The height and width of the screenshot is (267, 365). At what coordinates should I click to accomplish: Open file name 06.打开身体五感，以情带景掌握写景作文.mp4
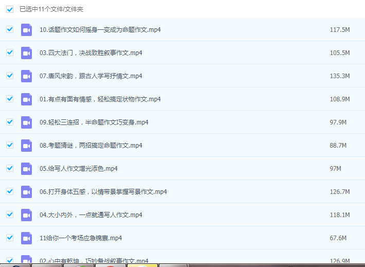point(103,192)
